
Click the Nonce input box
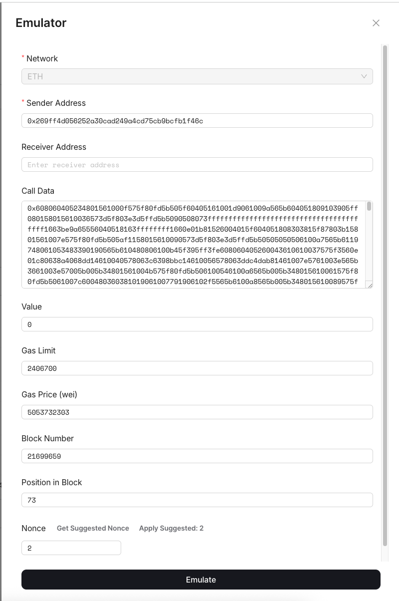click(x=71, y=548)
